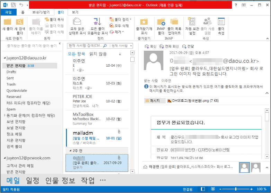Open the PETER JOE message

(97, 101)
